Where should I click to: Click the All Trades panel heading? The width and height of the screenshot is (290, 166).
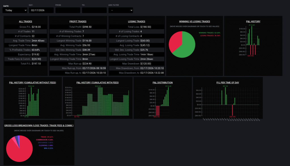[x=25, y=21]
